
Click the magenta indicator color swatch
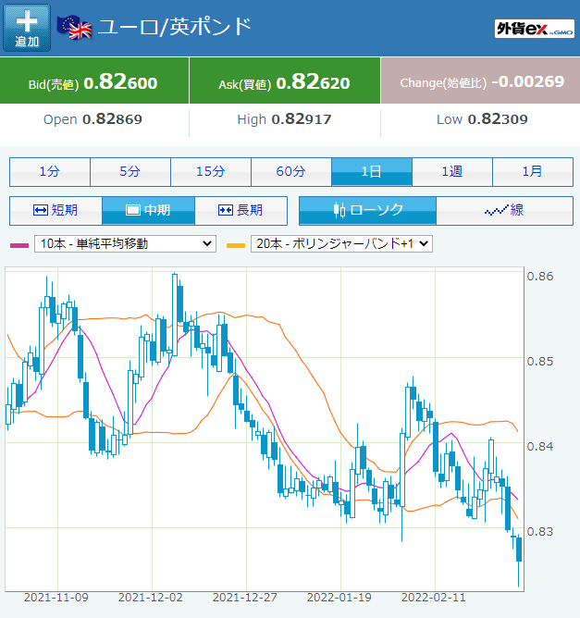pyautogui.click(x=19, y=245)
